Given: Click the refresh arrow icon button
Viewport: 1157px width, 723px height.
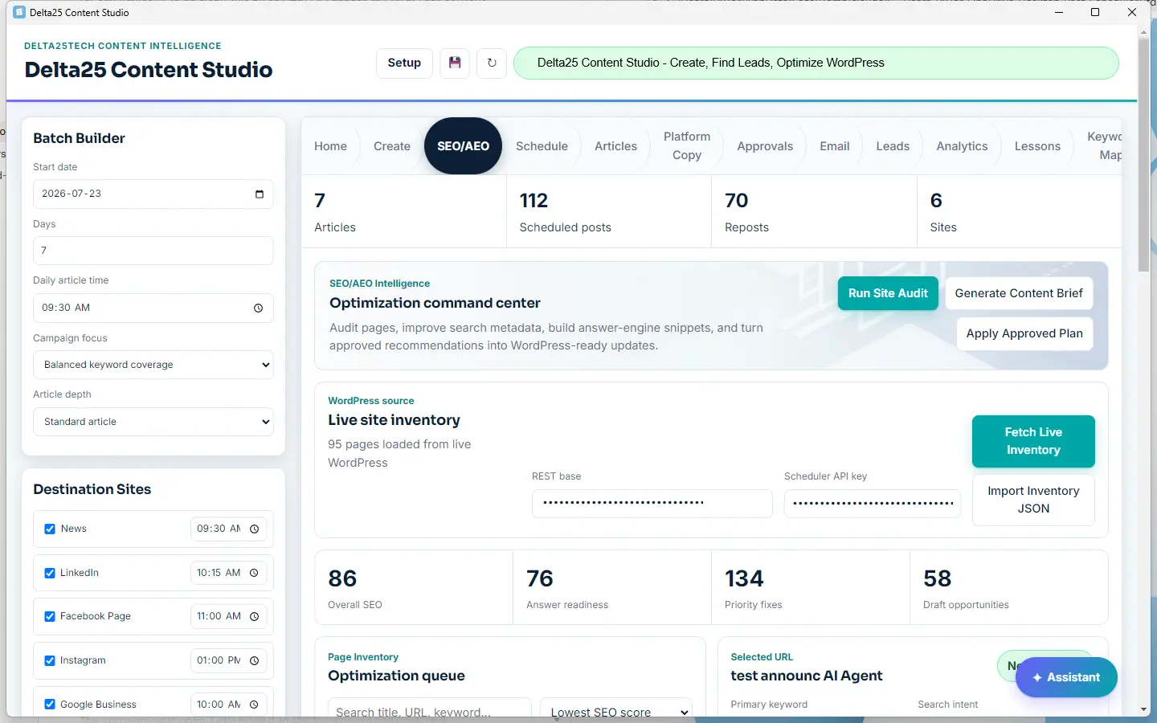Looking at the screenshot, I should [x=492, y=63].
